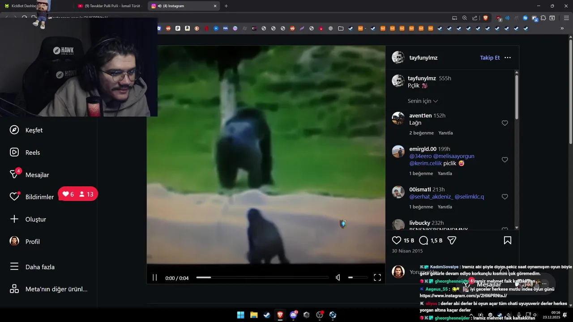Seek along the video progress bar

[262, 278]
